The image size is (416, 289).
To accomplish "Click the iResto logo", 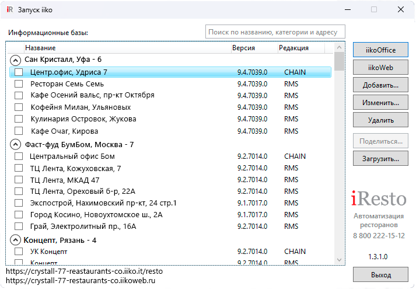I will (379, 199).
